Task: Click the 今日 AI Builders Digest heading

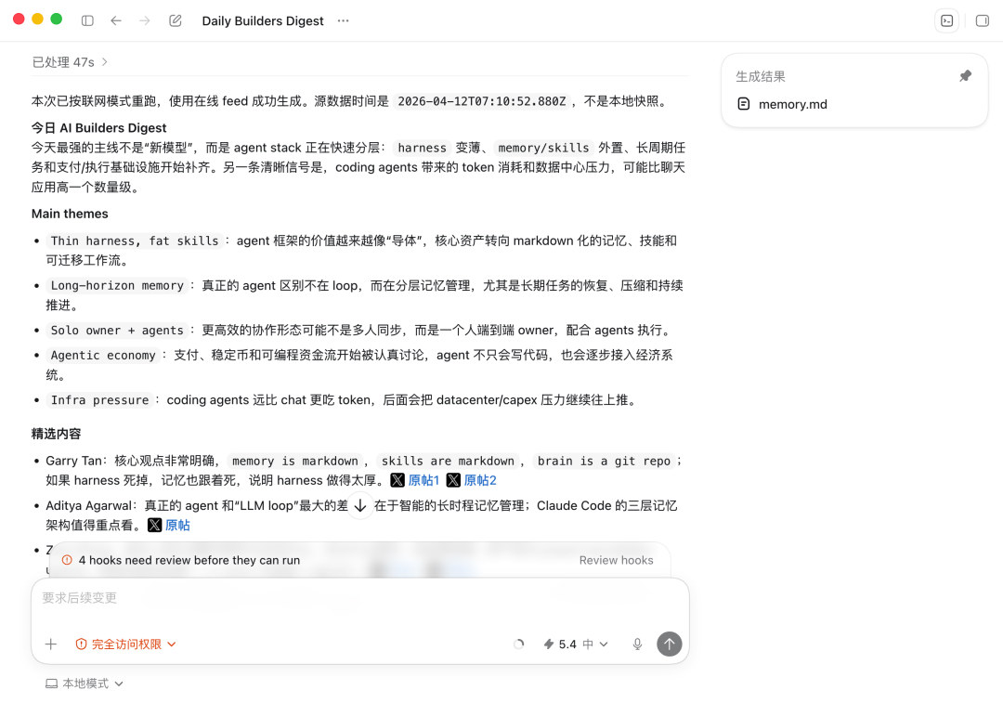Action: (98, 128)
